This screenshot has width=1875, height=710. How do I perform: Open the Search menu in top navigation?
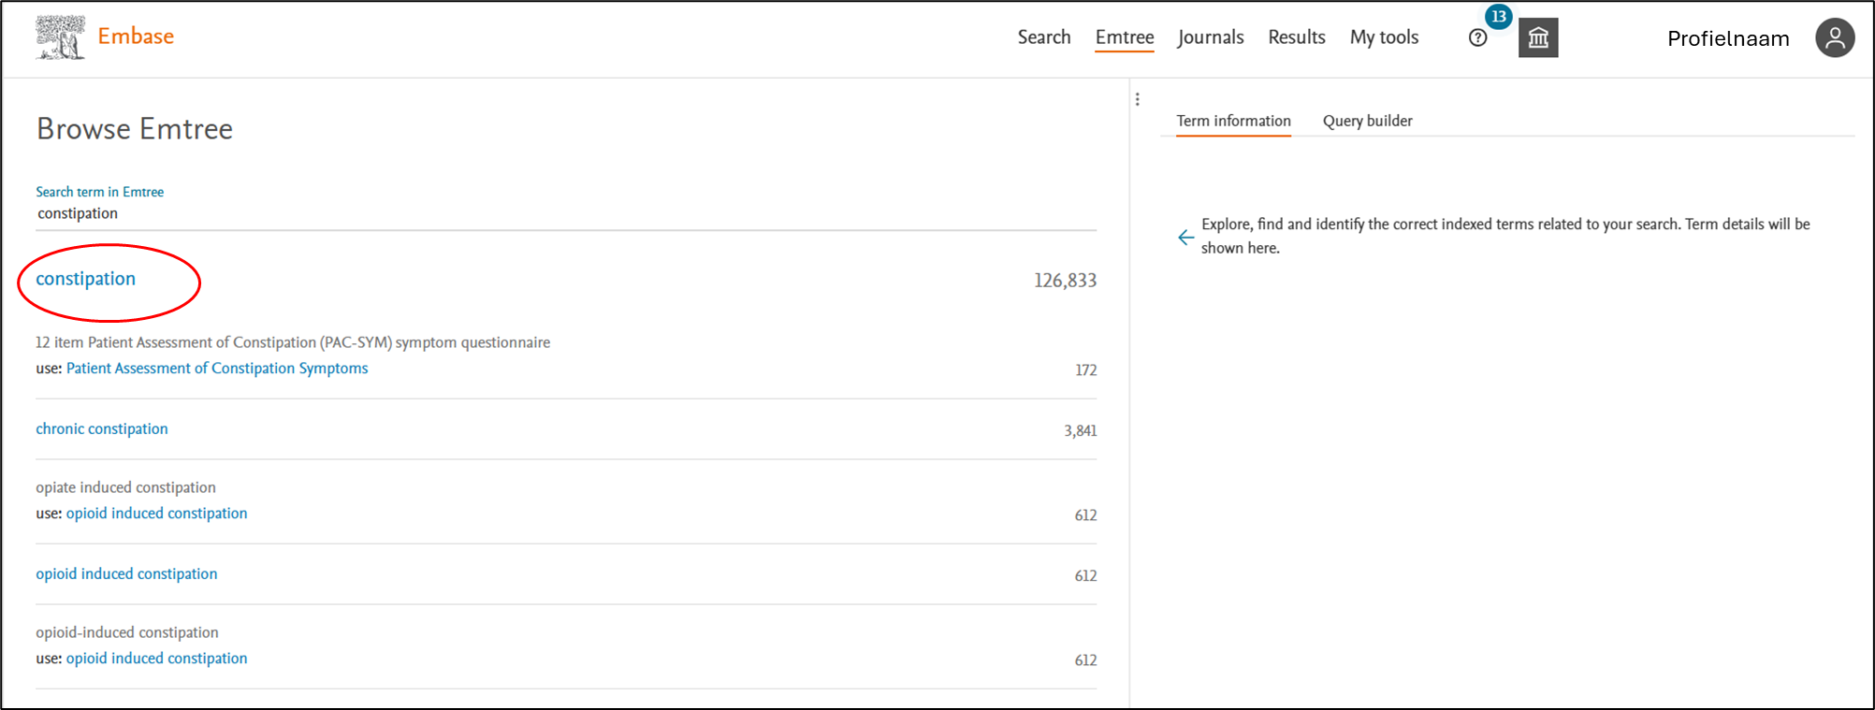pos(1043,37)
